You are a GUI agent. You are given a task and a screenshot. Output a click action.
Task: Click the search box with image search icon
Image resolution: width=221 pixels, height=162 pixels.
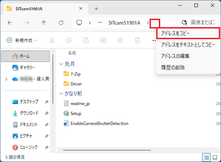(198, 23)
